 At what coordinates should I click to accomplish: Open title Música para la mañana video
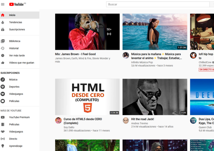[x=156, y=56]
